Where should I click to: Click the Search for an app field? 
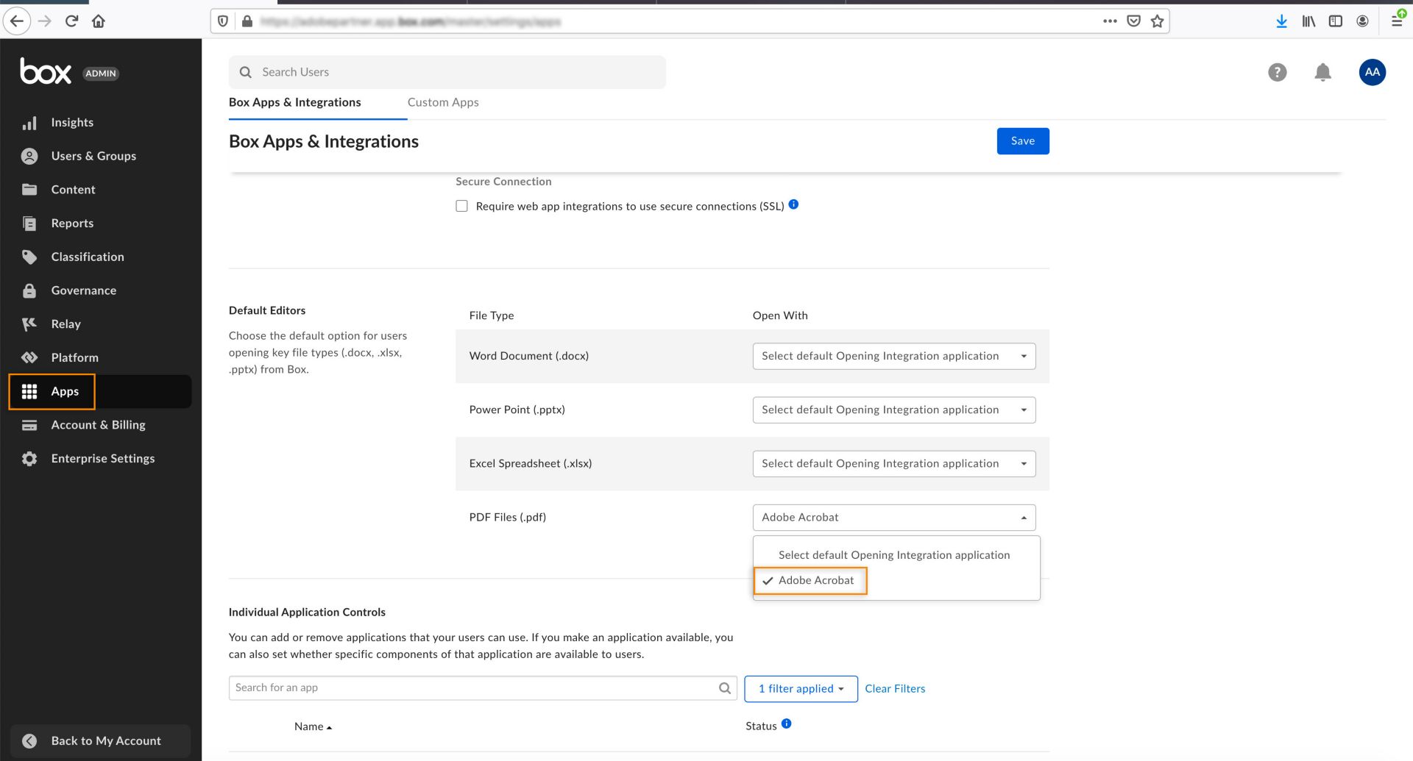471,688
